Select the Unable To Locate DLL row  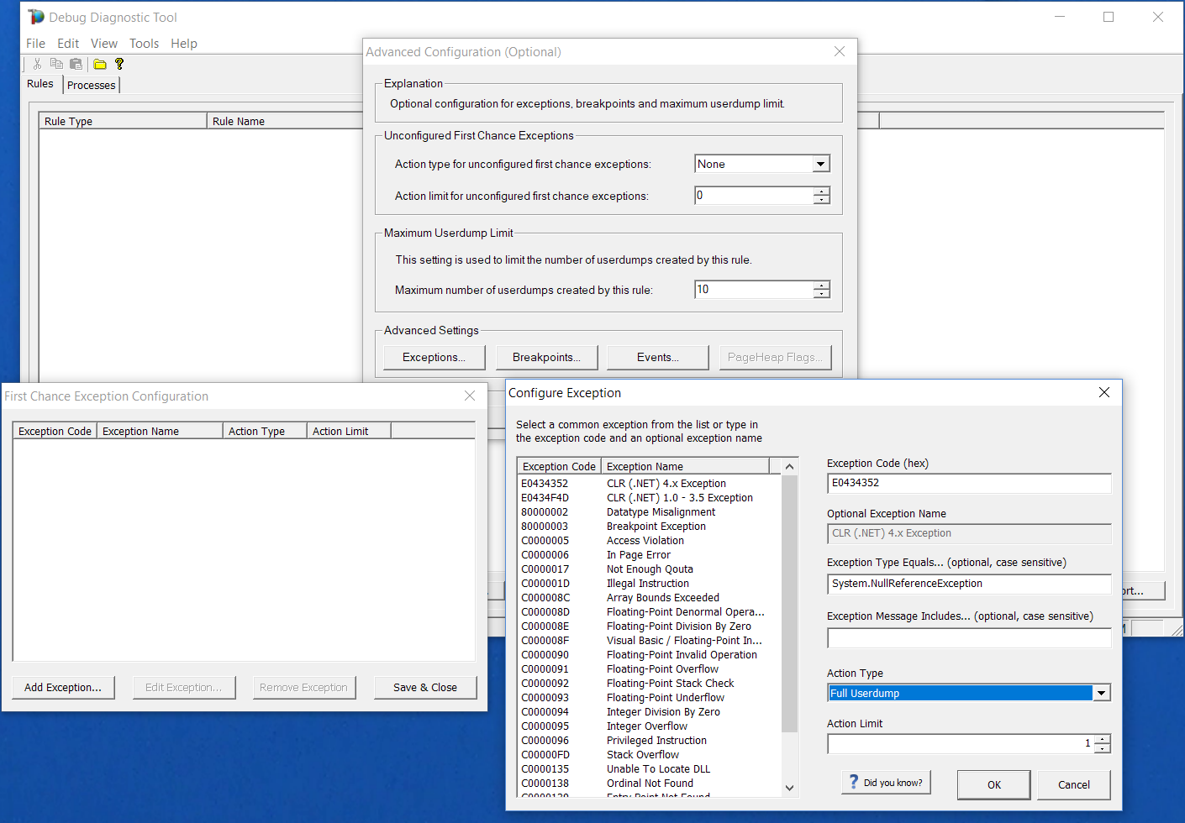click(x=649, y=769)
